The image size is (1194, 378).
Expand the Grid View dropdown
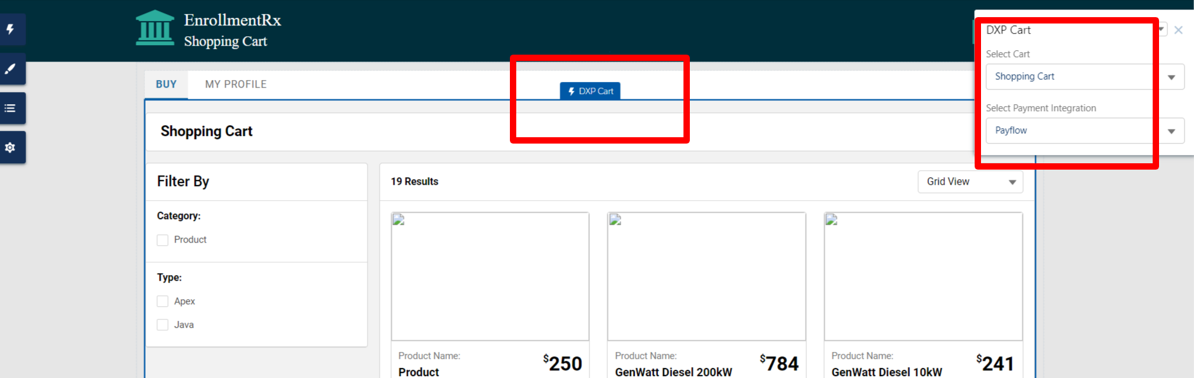970,182
